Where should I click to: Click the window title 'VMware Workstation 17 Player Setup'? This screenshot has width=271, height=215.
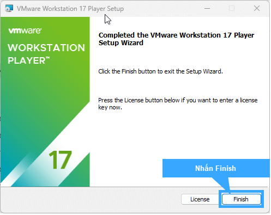click(x=70, y=9)
